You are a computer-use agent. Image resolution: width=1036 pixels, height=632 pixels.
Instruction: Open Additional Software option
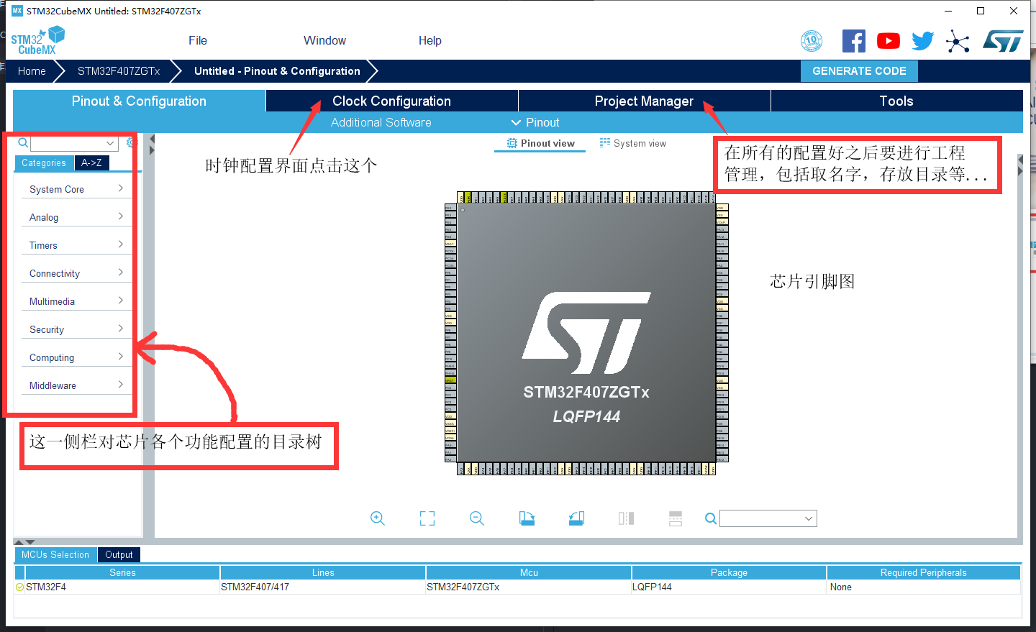tap(381, 122)
